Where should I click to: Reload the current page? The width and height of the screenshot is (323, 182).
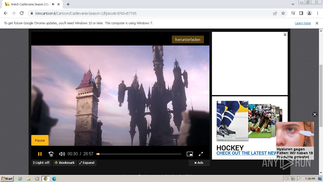[22, 13]
